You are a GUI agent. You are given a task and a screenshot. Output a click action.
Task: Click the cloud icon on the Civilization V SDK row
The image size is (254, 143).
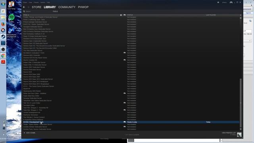coord(125,53)
